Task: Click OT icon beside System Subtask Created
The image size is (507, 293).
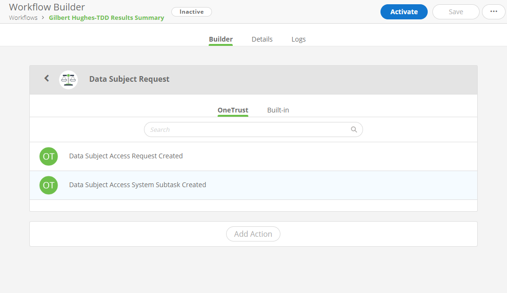Action: [x=49, y=185]
